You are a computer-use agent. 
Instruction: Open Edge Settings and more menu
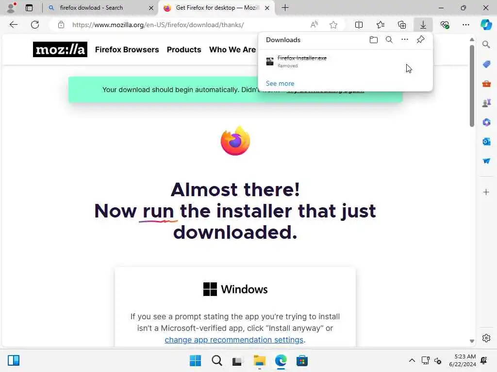pyautogui.click(x=465, y=25)
